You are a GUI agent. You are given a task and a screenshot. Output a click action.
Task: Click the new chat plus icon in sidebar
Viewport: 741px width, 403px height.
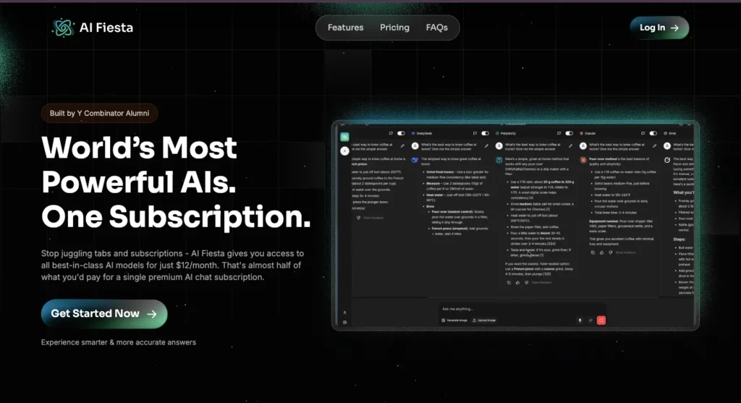344,150
